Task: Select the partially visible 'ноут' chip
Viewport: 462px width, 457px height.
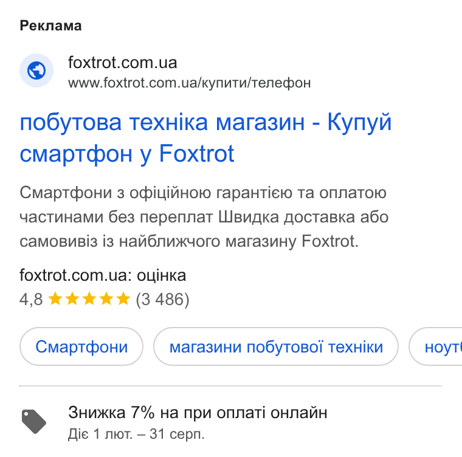Action: (436, 346)
